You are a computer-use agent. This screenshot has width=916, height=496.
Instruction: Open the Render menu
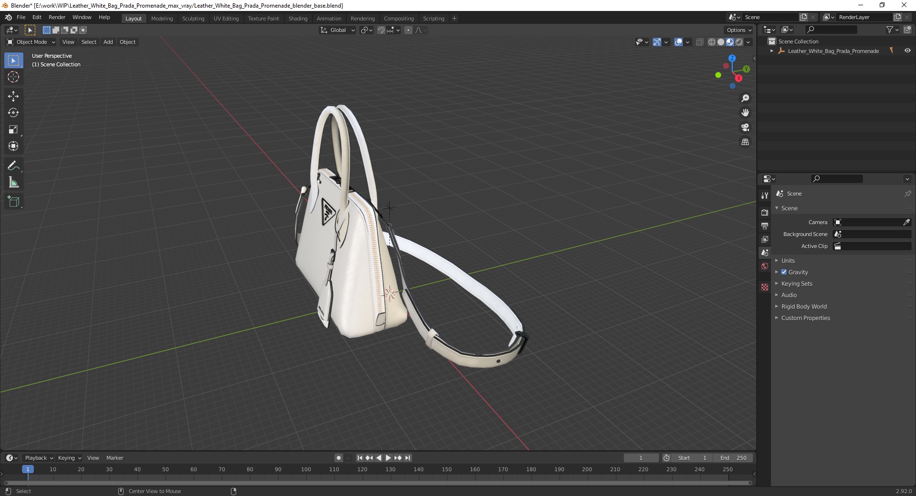pos(57,17)
